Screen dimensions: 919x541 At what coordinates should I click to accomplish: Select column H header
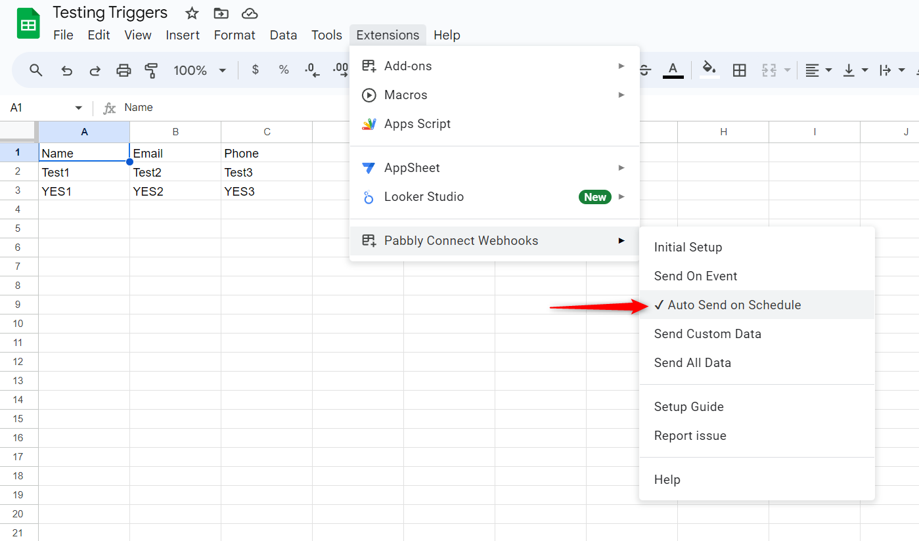coord(723,132)
